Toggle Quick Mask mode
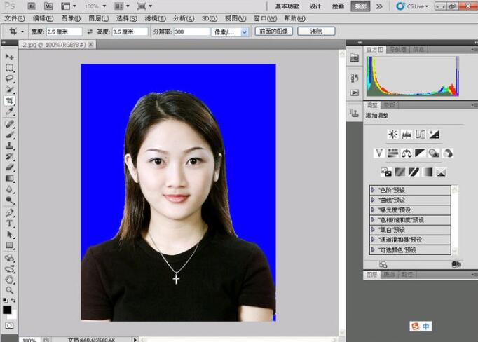478x342 pixels. 10,326
